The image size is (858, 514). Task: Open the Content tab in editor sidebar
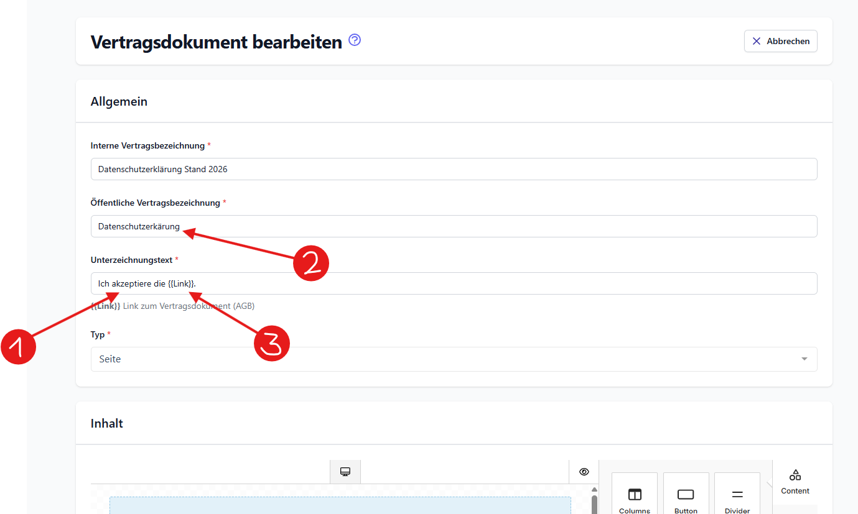pos(795,482)
